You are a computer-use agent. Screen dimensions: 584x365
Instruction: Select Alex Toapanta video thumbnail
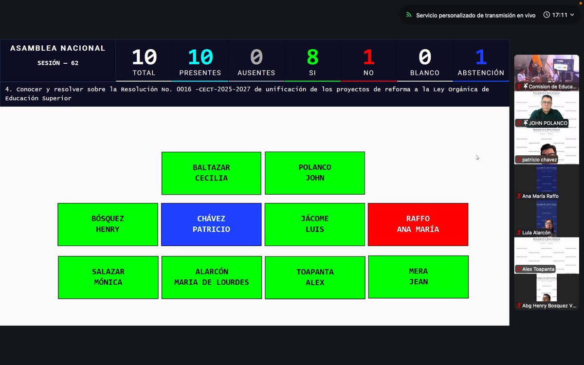[547, 255]
